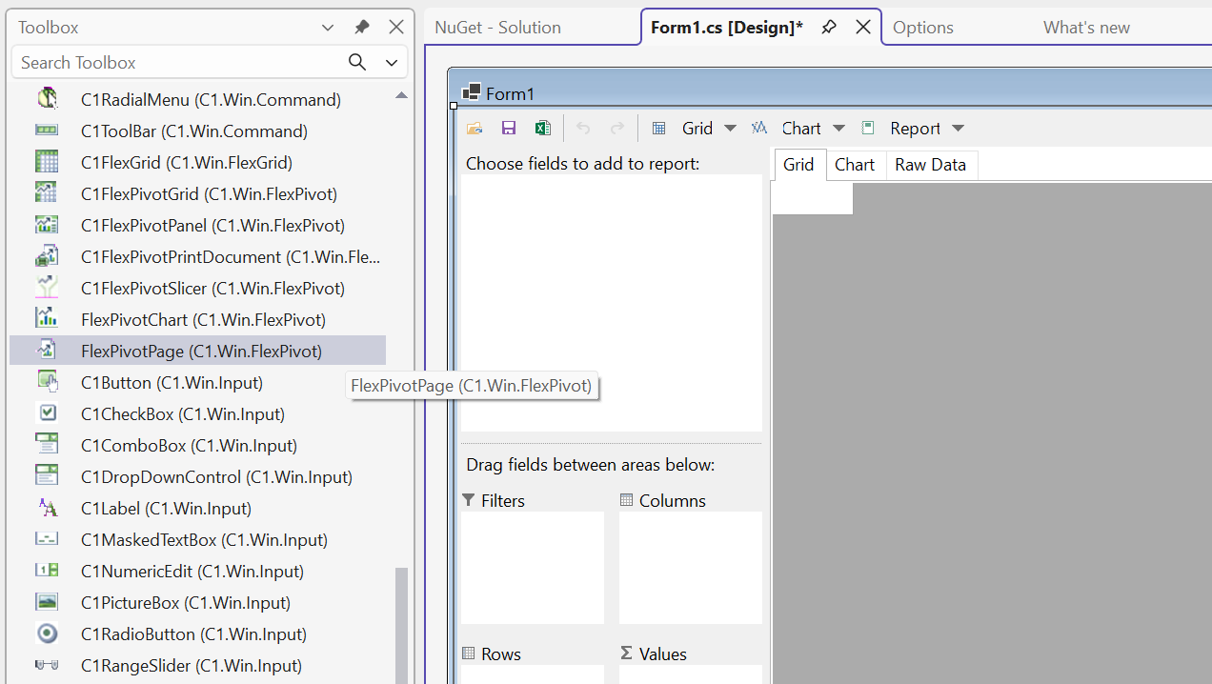This screenshot has height=684, width=1212.
Task: Click "Drag fields between areas below:" label
Action: pyautogui.click(x=591, y=466)
